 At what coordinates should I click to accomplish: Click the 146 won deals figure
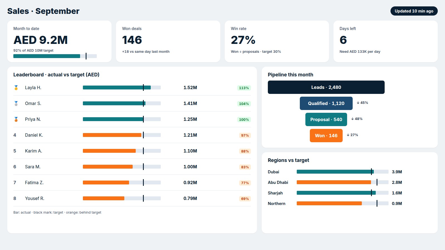point(132,40)
